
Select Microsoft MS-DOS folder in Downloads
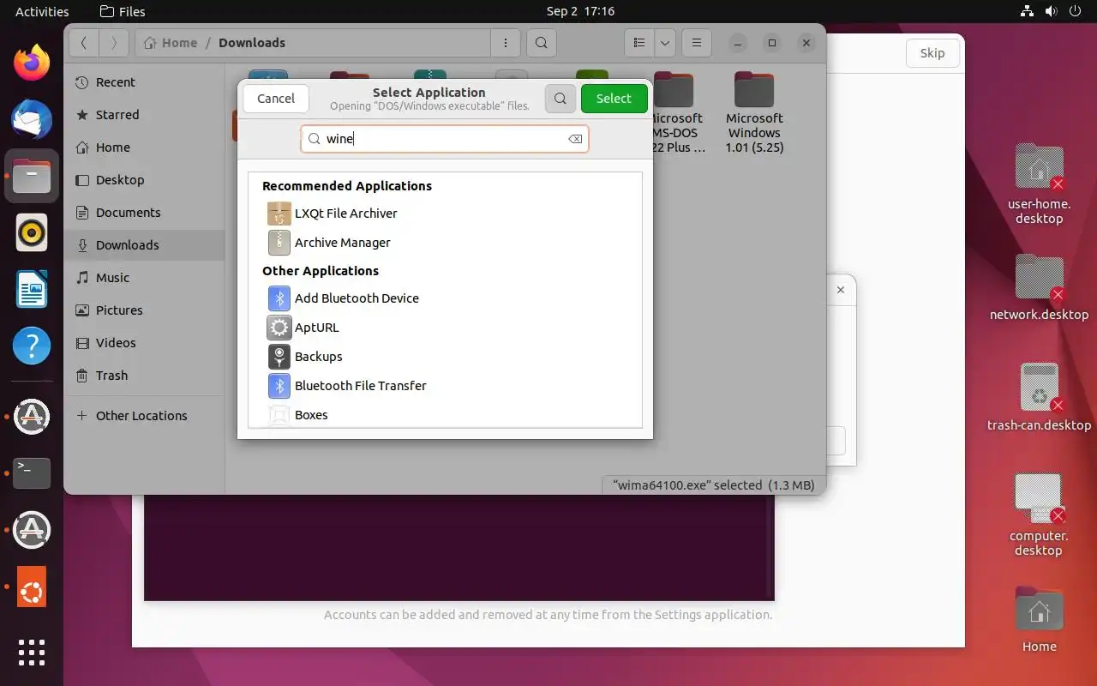677,112
